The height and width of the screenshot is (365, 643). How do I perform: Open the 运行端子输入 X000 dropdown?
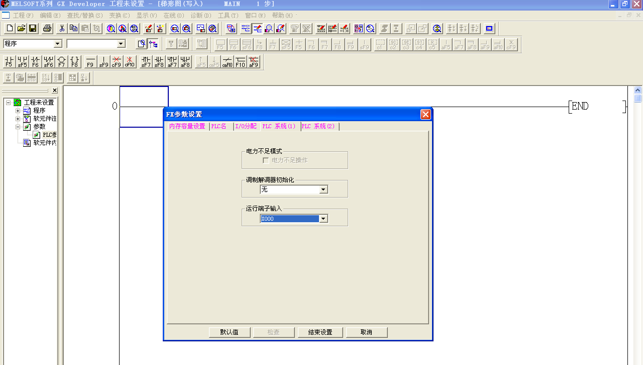324,219
